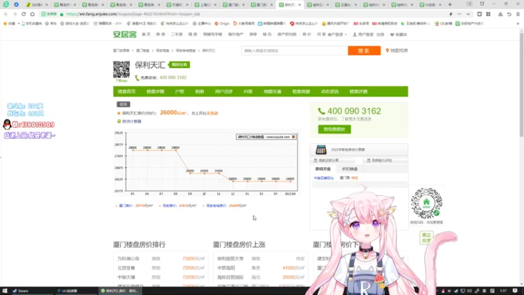The height and width of the screenshot is (295, 524).
Task: Select the 折扣楼盘 sidebar tab
Action: [350, 169]
